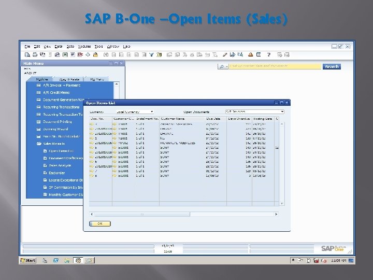Click the Filter funnel icon

coord(151,55)
